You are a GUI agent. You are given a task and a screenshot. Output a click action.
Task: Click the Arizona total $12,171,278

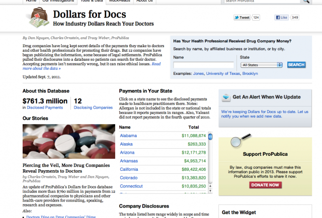pyautogui.click(x=194, y=153)
